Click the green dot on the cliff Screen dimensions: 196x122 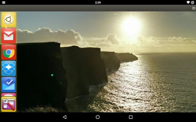click(52, 75)
